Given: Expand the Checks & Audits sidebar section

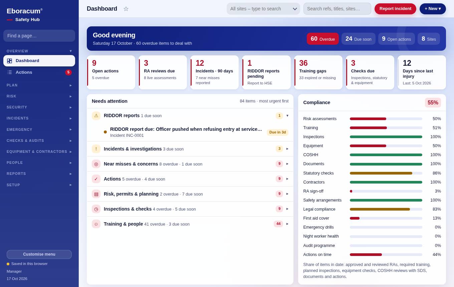Looking at the screenshot, I should pos(39,140).
